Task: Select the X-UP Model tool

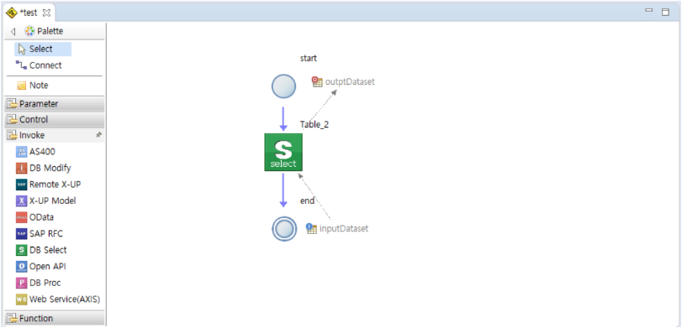Action: pos(45,200)
